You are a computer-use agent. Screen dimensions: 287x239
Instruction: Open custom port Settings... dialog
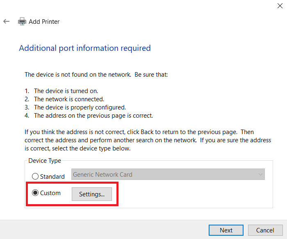tap(92, 194)
